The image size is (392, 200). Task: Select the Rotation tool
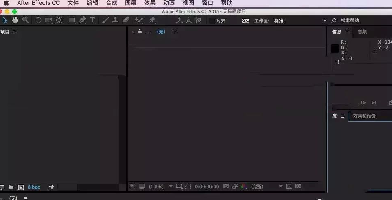click(38, 20)
